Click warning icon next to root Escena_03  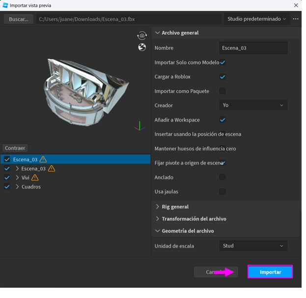coord(43,159)
